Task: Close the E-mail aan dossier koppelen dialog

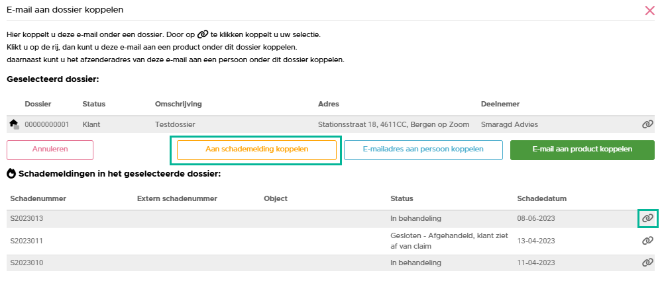Action: click(x=649, y=10)
